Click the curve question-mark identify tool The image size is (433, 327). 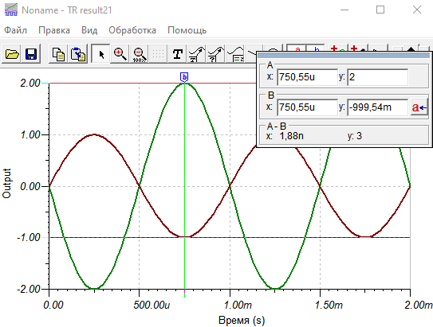pyautogui.click(x=216, y=54)
